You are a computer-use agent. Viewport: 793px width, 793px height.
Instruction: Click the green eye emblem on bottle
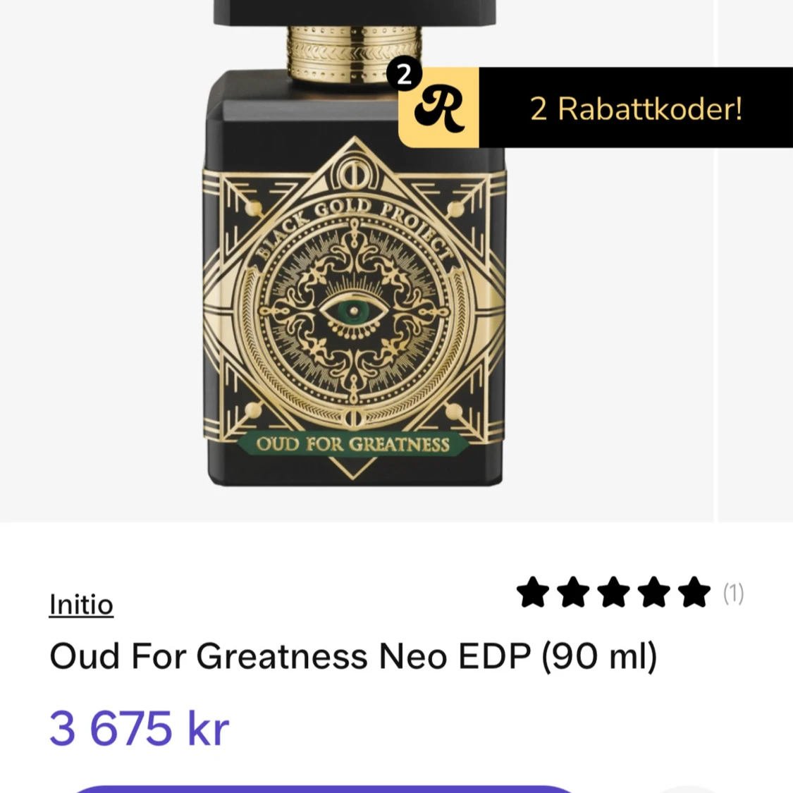355,310
